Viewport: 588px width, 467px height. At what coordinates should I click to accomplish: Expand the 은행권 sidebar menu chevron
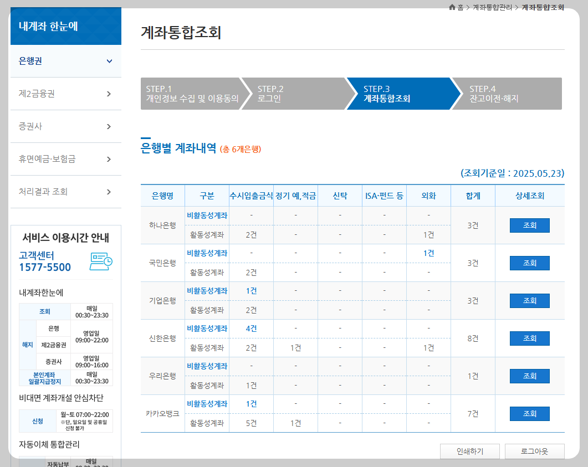coord(109,61)
